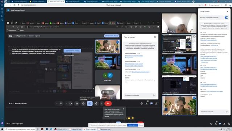Click inner browser address bar with meet.google.com
232x131 pixels.
coord(71,27)
